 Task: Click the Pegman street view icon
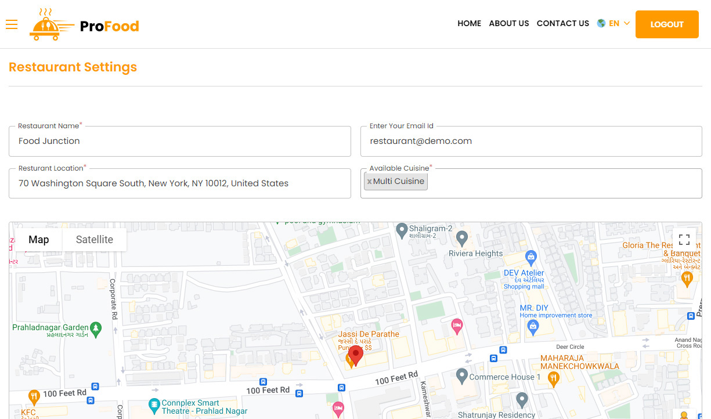[x=684, y=416]
